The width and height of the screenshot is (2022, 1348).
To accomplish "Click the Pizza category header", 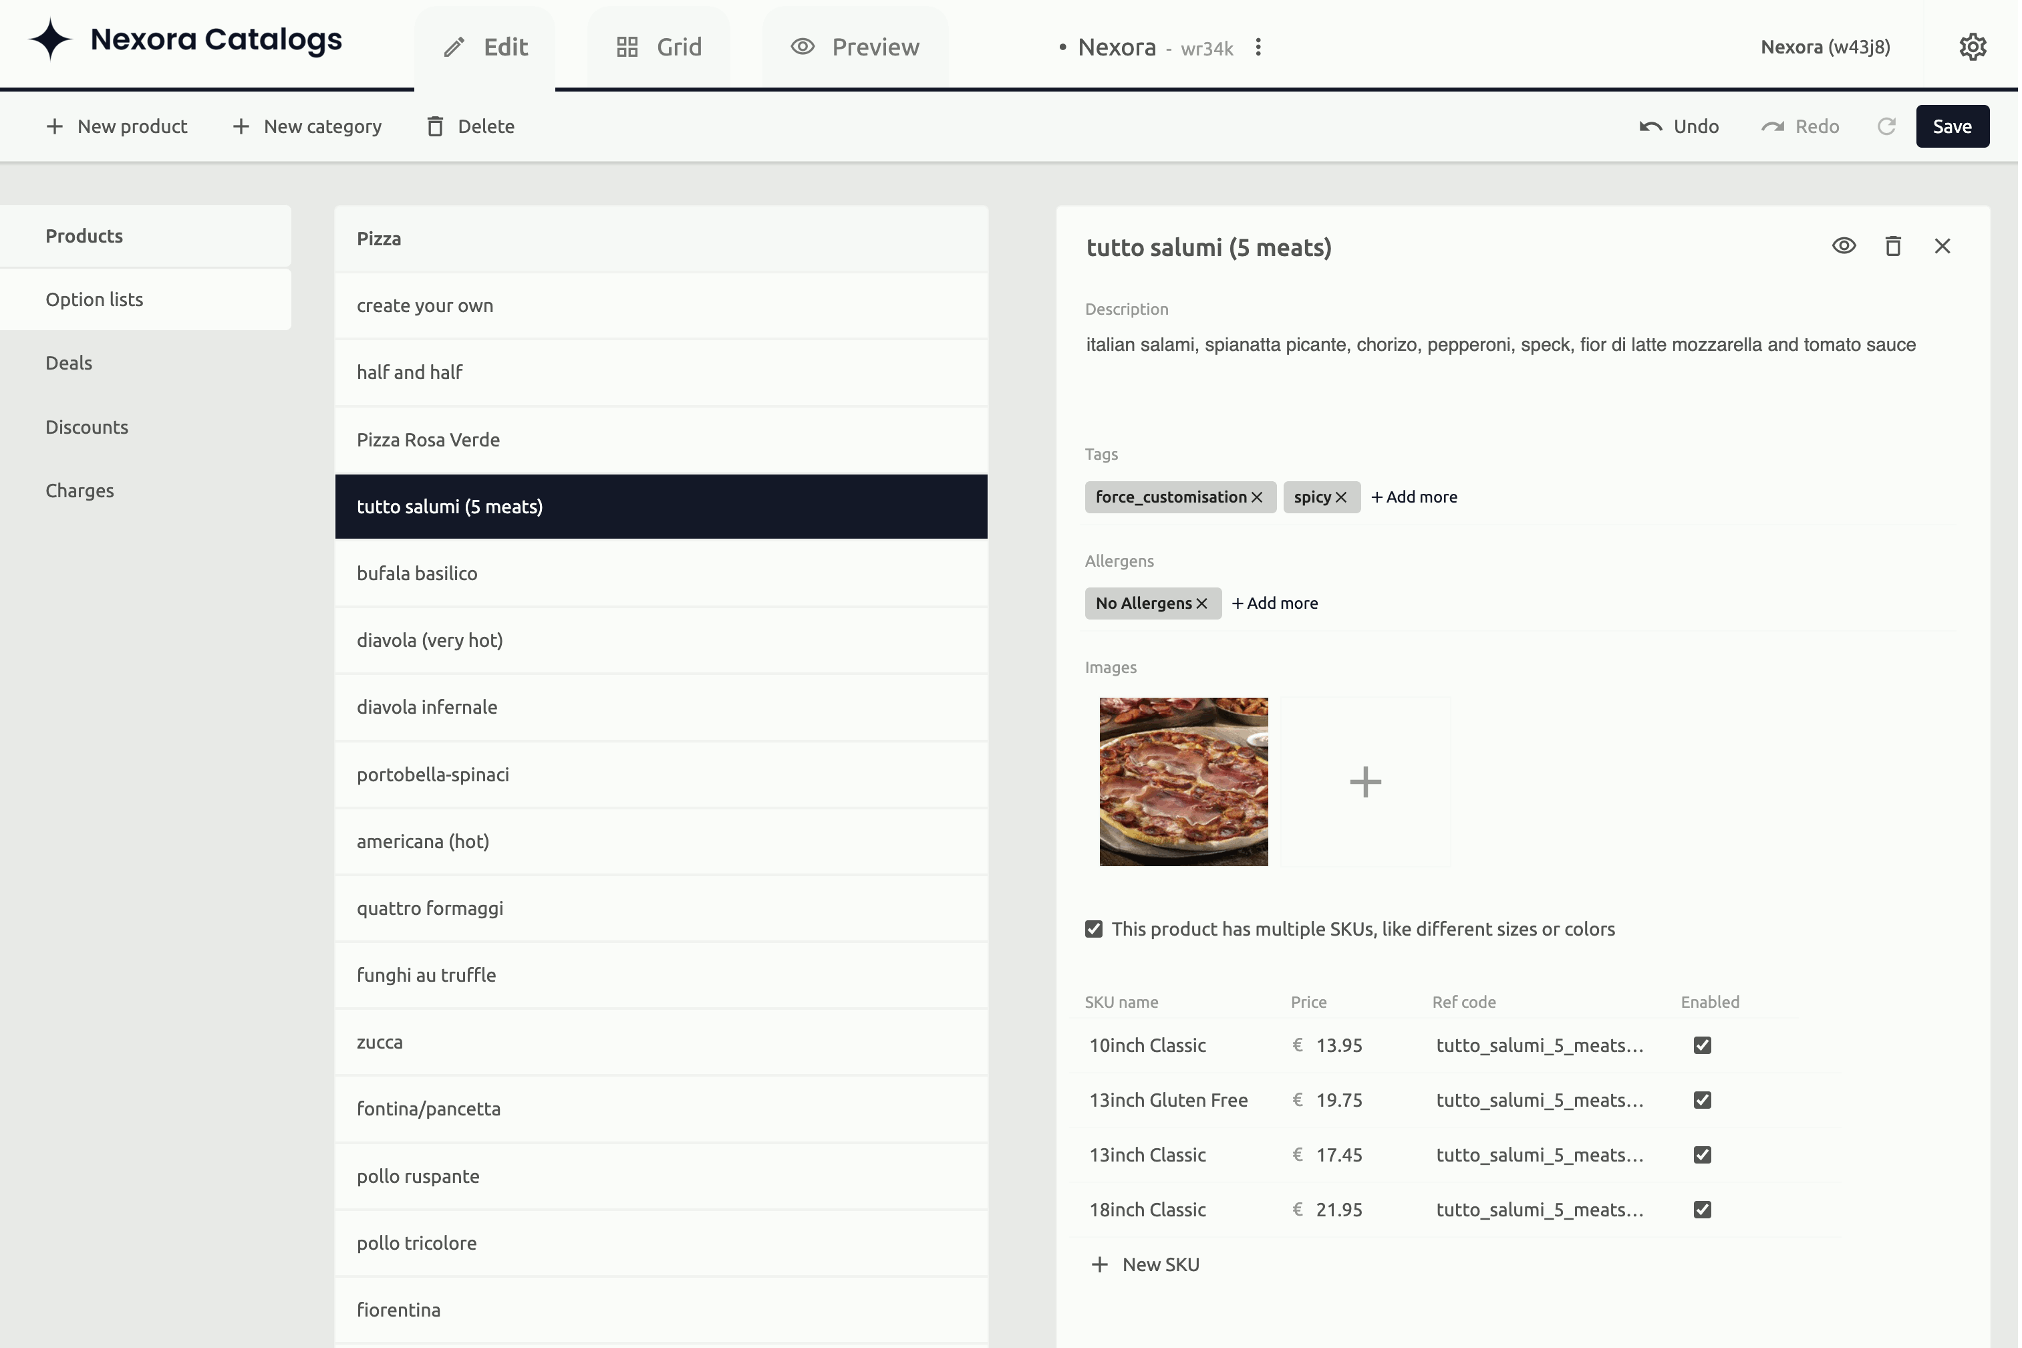I will click(379, 239).
